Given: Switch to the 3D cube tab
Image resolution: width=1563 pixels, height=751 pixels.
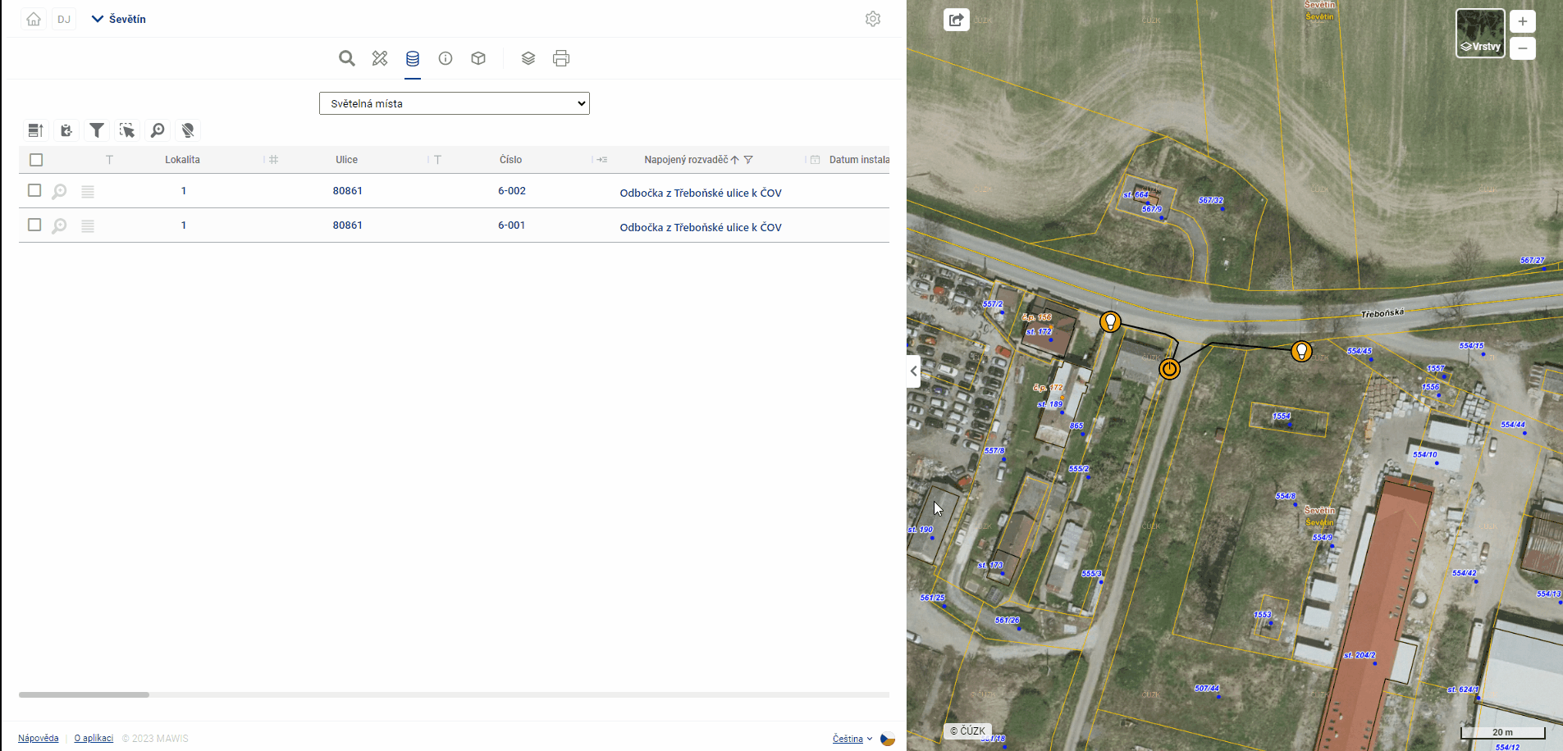Looking at the screenshot, I should pos(478,58).
